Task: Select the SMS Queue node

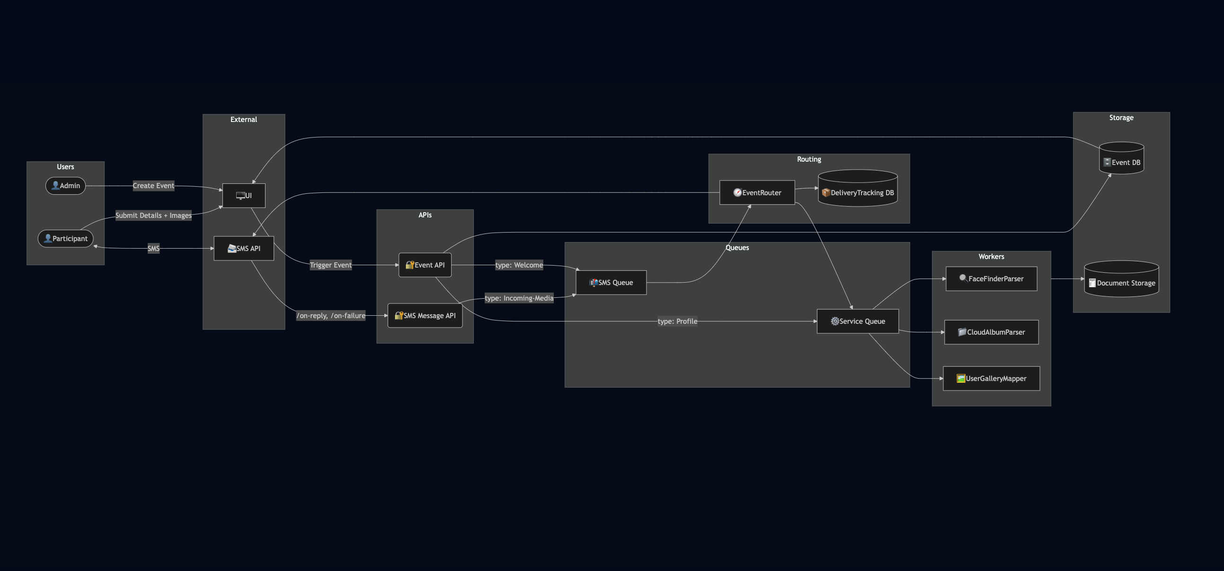Action: click(x=611, y=282)
